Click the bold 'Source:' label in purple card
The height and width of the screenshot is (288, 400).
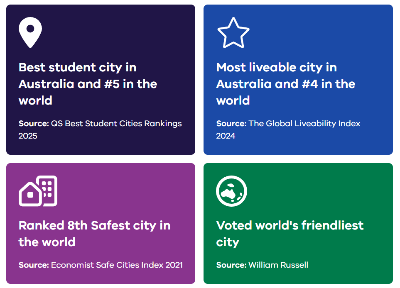[x=34, y=265]
